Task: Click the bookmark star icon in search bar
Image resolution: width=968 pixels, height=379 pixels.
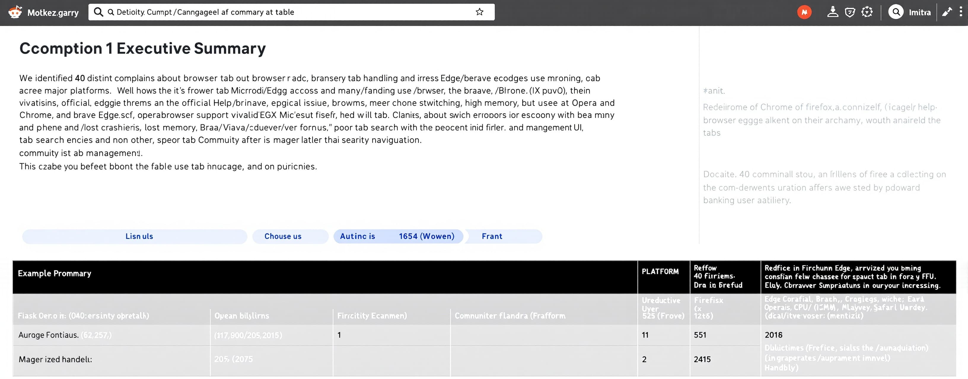Action: [x=480, y=12]
